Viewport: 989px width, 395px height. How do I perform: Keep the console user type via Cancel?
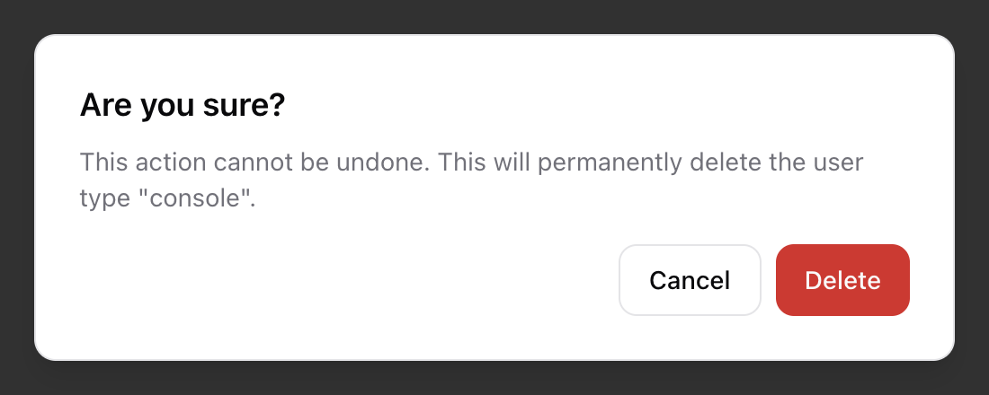[x=690, y=280]
